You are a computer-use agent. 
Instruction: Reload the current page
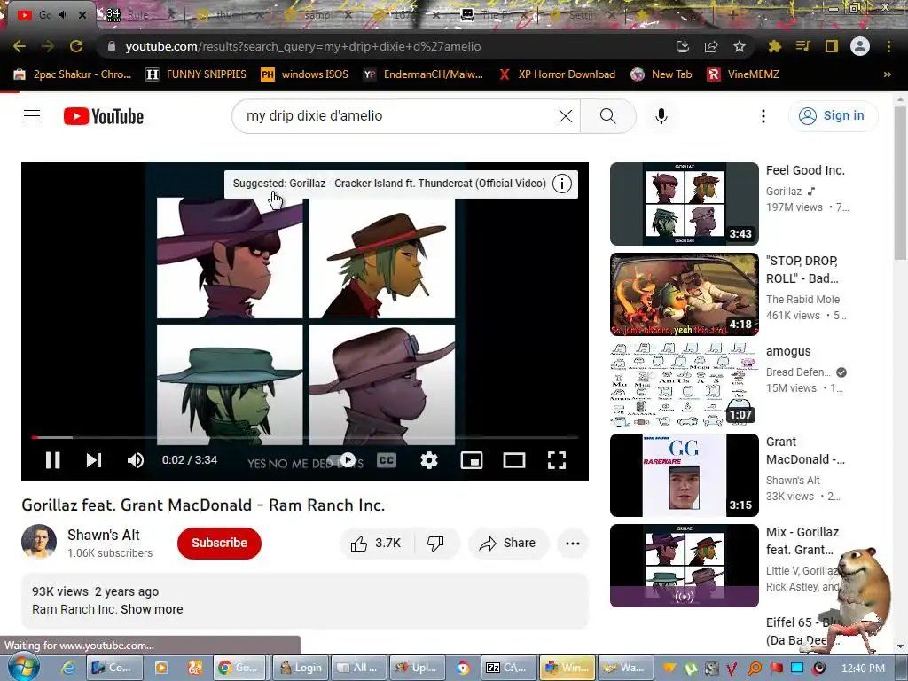(76, 46)
